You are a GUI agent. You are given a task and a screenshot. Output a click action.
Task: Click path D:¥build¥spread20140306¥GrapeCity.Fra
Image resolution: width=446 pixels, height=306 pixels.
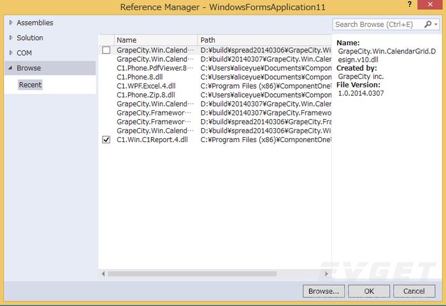[266, 122]
